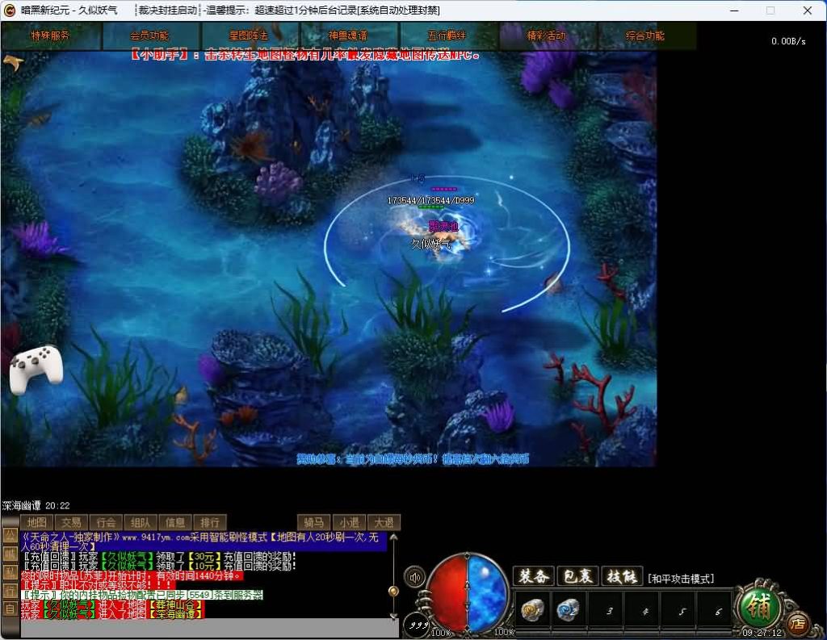Click the app logo in the title bar

[x=10, y=10]
